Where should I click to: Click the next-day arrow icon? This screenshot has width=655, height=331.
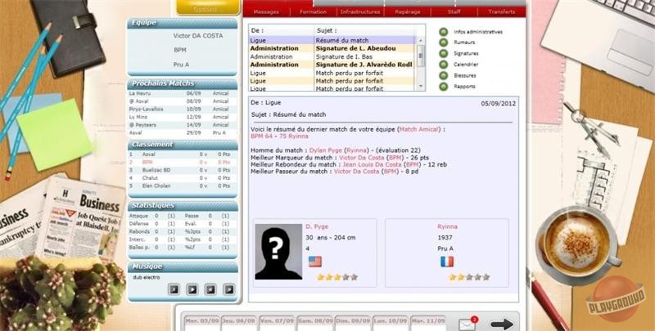coord(502,324)
